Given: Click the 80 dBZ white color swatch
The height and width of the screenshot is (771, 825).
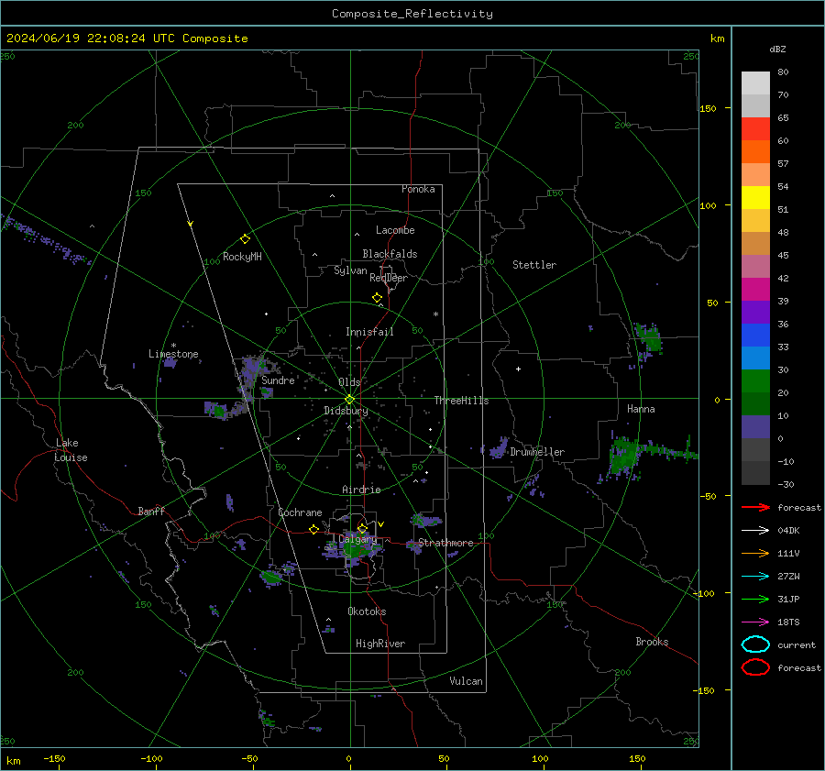Looking at the screenshot, I should point(755,83).
